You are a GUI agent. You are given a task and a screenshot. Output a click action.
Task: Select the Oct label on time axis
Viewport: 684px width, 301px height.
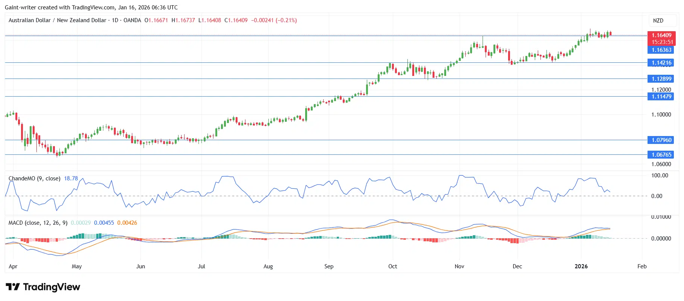[392, 266]
